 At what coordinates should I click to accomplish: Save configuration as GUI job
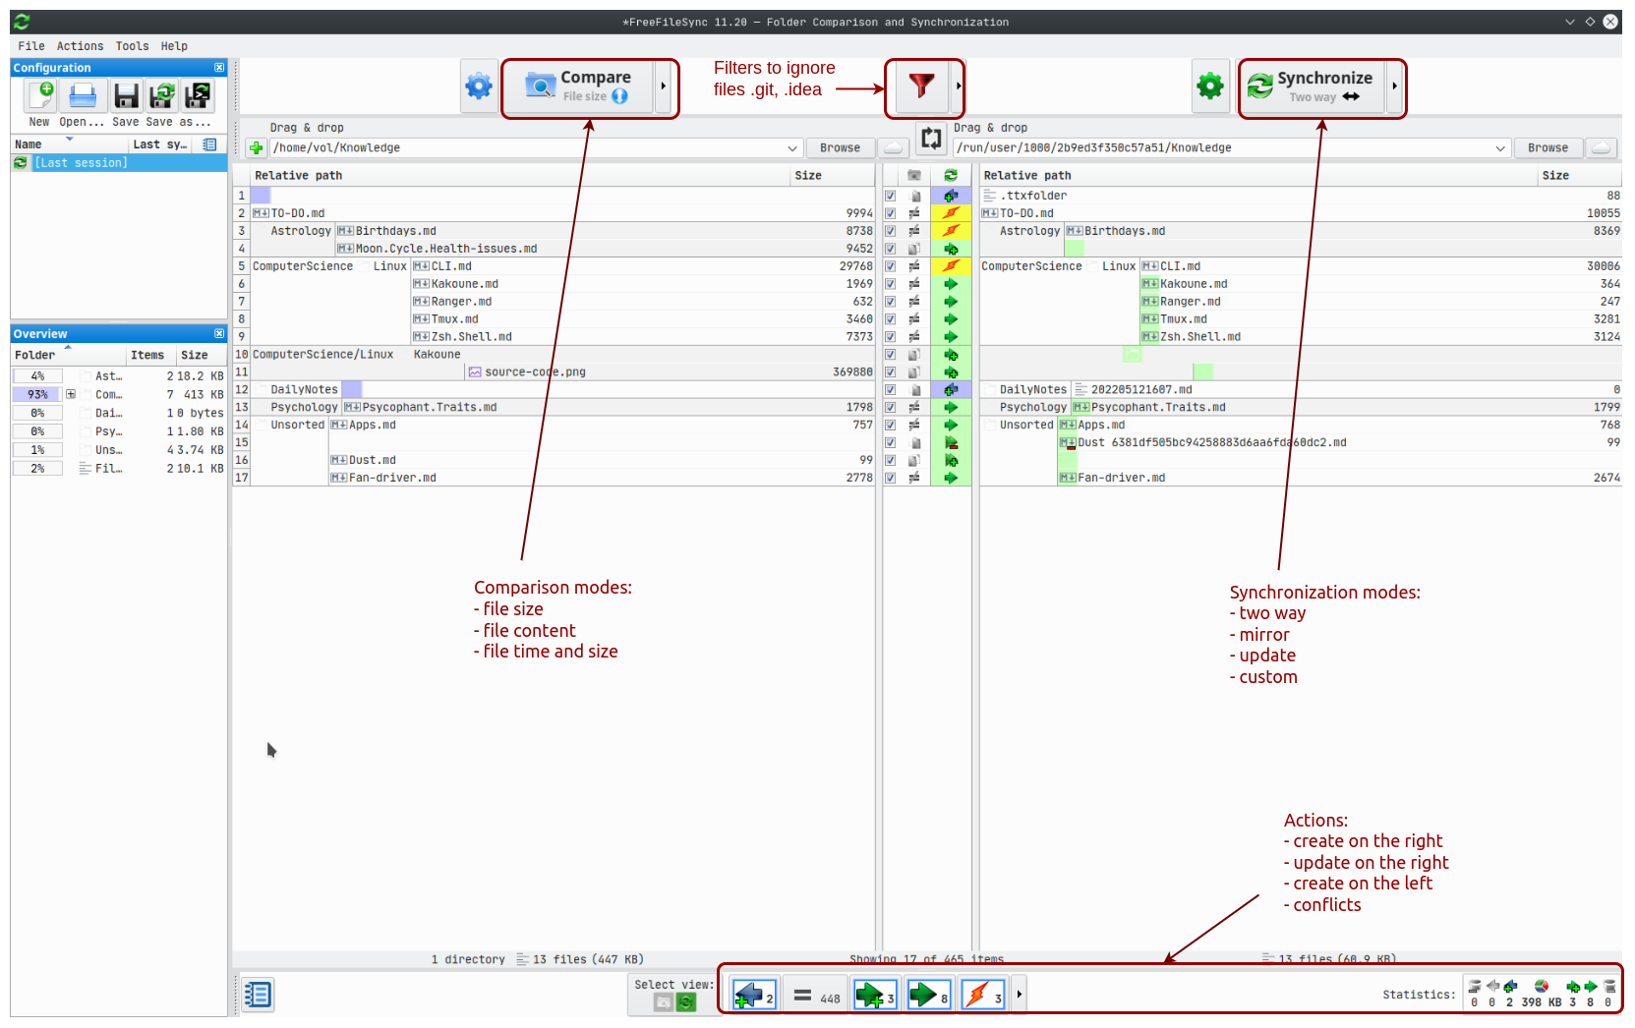[161, 96]
